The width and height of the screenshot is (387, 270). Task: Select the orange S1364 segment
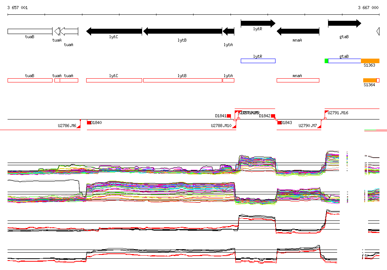tap(370, 80)
